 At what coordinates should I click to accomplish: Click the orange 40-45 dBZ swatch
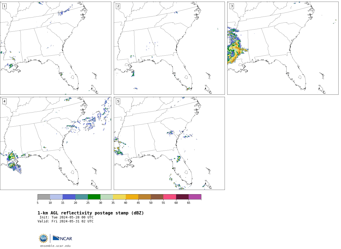(x=132, y=197)
